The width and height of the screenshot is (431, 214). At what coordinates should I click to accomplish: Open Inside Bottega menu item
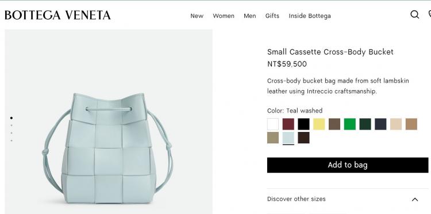tap(310, 16)
